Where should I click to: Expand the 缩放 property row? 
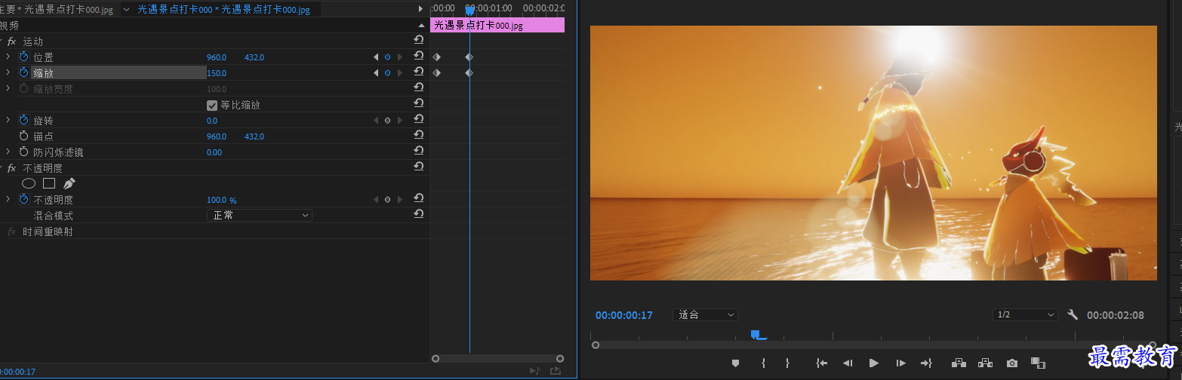pos(8,73)
